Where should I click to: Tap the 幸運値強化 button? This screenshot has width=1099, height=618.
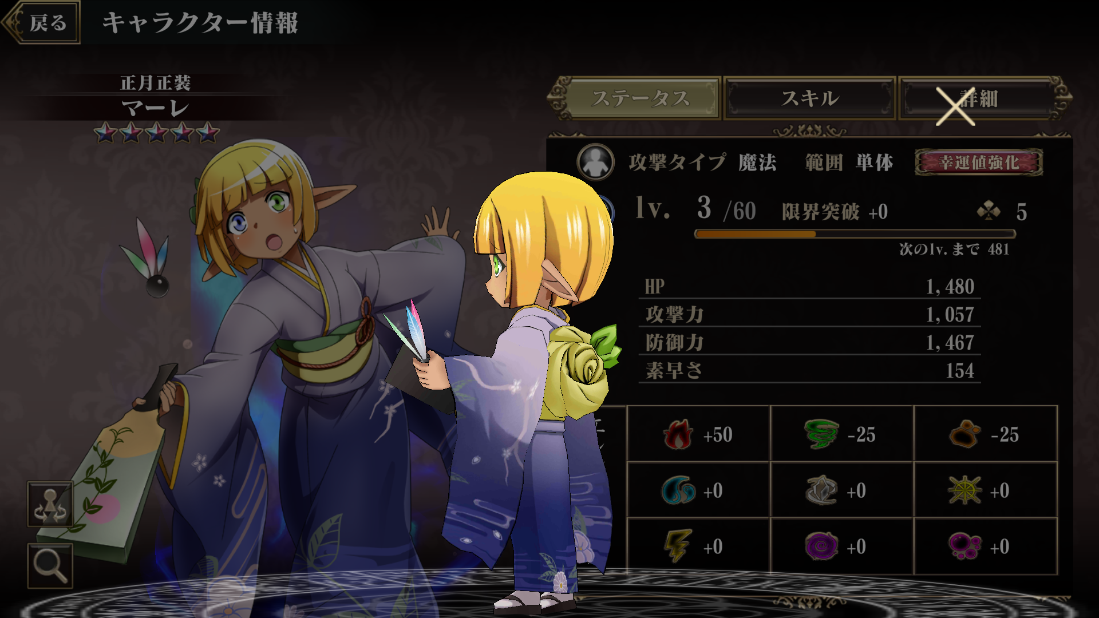pos(979,163)
